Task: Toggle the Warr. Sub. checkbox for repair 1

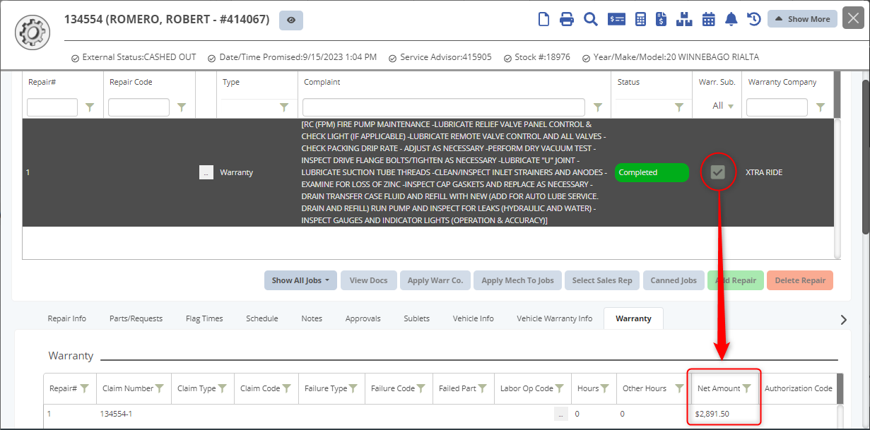Action: coord(718,172)
